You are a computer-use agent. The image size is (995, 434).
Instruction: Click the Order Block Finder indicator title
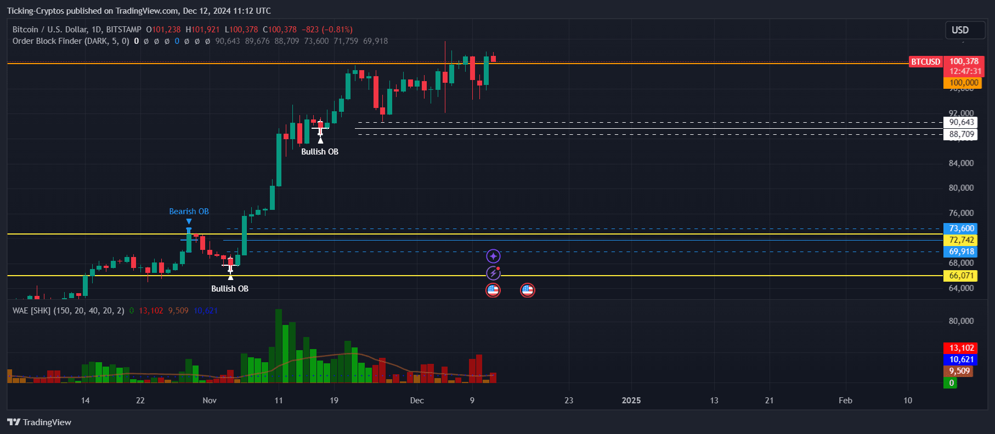[71, 41]
